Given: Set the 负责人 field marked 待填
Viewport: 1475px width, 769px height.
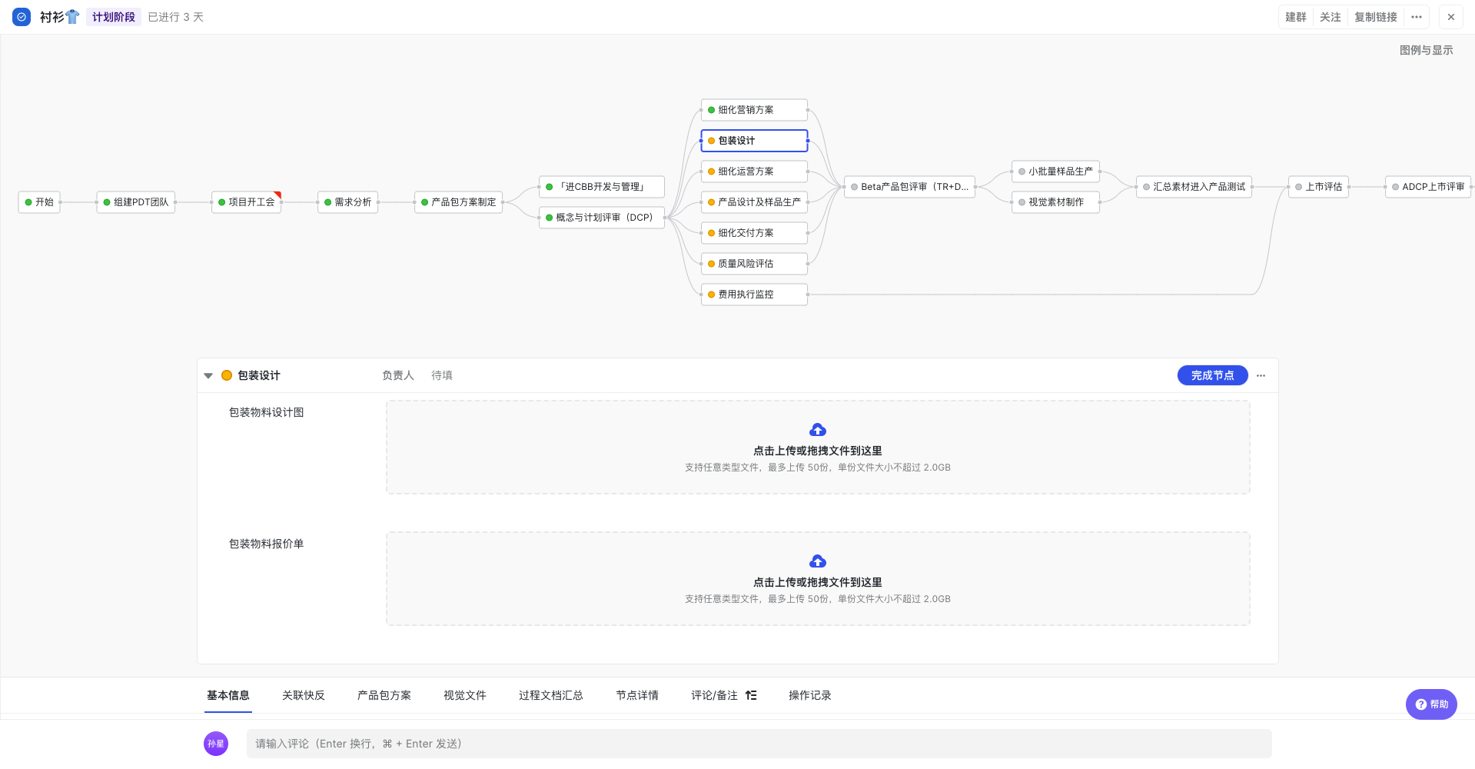Looking at the screenshot, I should coord(441,376).
